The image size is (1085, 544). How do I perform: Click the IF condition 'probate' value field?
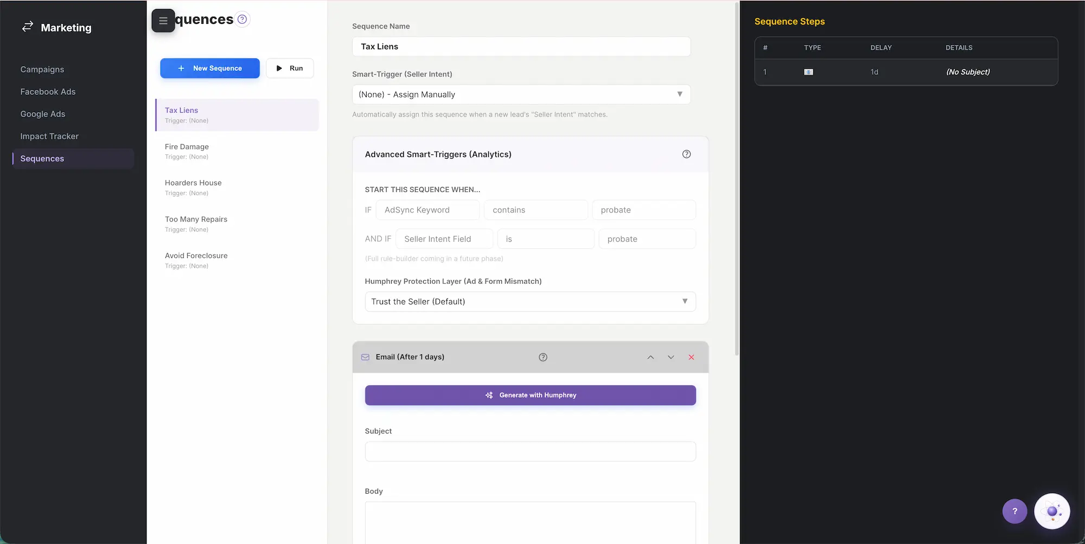click(644, 210)
